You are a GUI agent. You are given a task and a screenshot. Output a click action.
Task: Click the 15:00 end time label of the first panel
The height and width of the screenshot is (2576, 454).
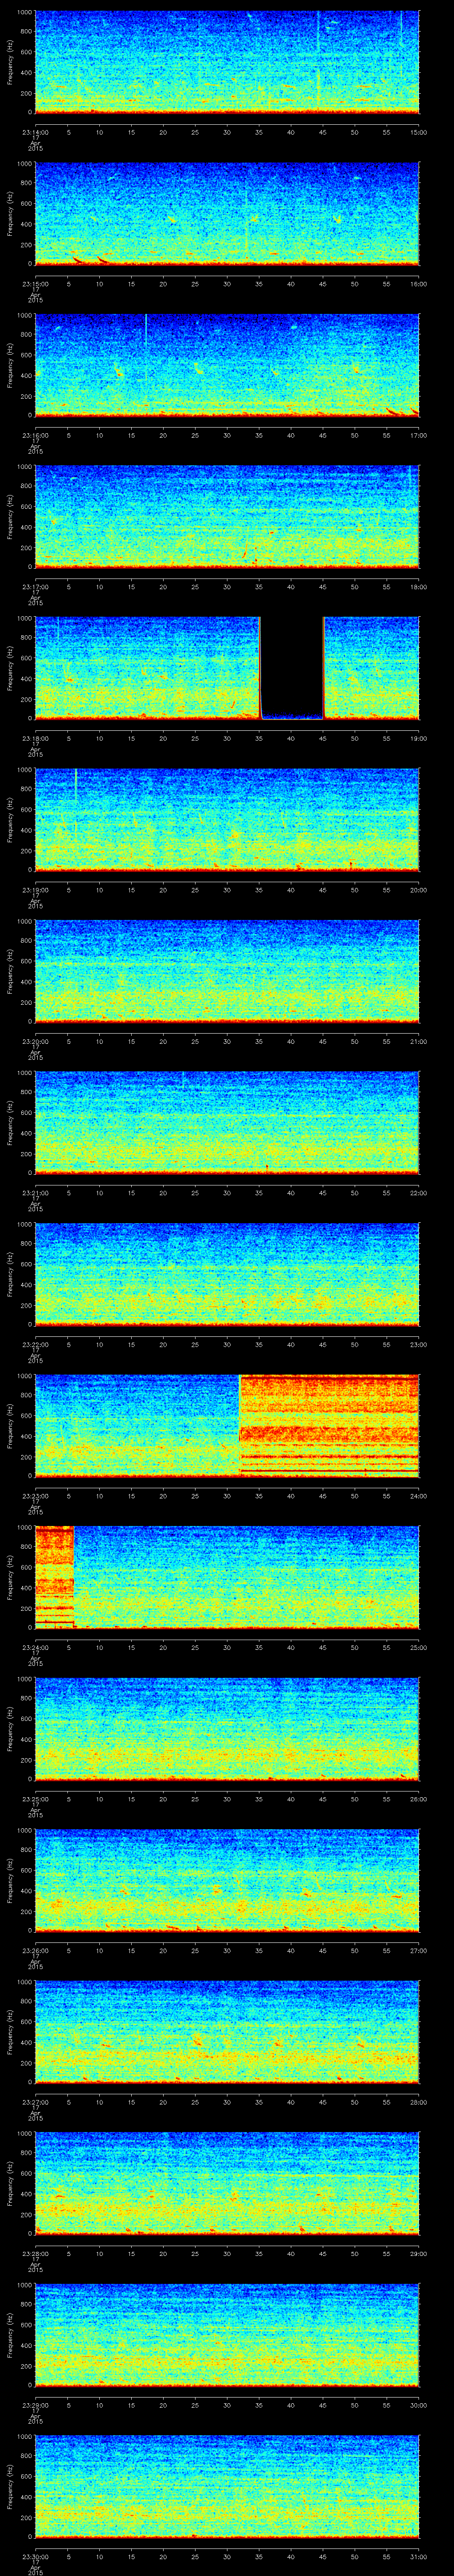pyautogui.click(x=419, y=132)
